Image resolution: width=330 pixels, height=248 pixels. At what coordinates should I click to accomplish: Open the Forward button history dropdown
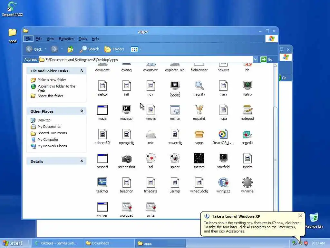coord(62,49)
